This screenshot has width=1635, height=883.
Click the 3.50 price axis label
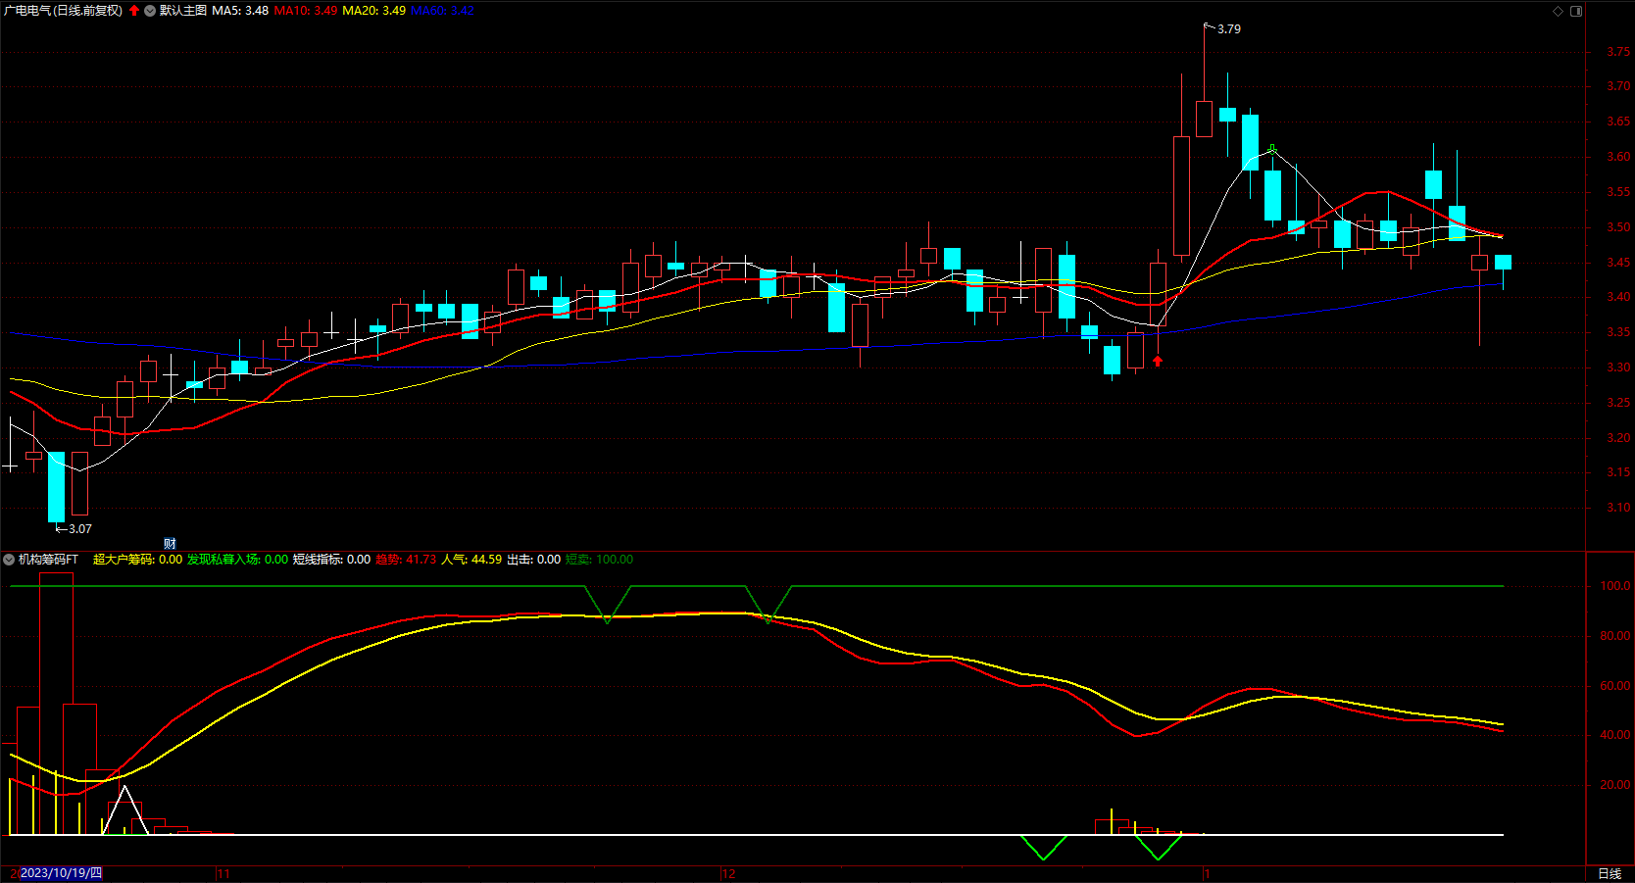tap(1618, 227)
